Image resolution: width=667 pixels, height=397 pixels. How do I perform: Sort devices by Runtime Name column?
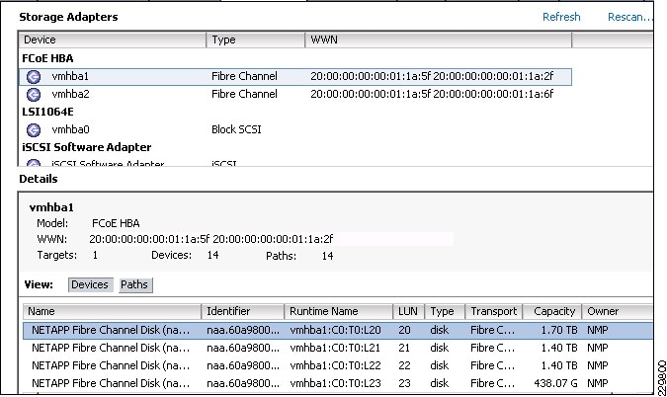point(338,311)
